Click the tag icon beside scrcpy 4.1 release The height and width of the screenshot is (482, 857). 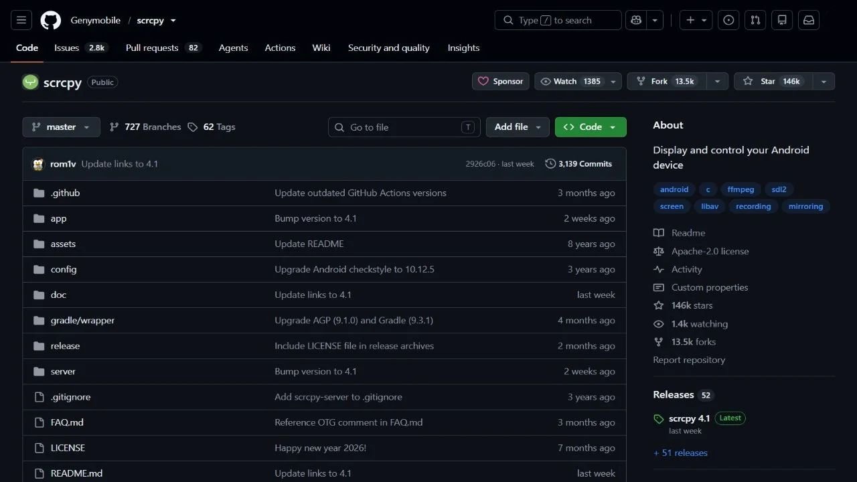coord(659,419)
